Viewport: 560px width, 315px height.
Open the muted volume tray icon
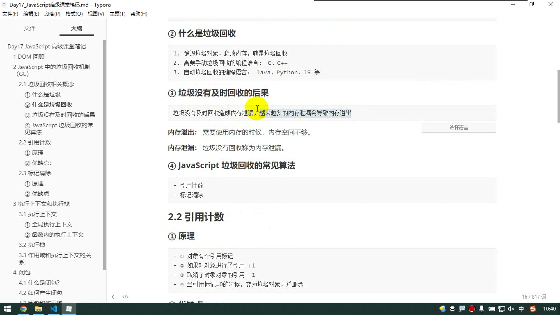pyautogui.click(x=511, y=309)
